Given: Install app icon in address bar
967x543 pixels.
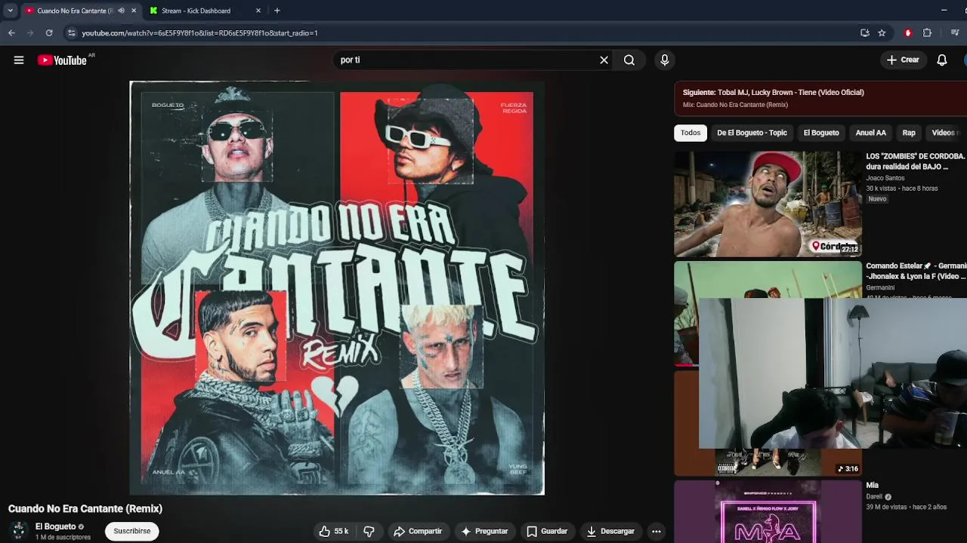Looking at the screenshot, I should (x=865, y=33).
